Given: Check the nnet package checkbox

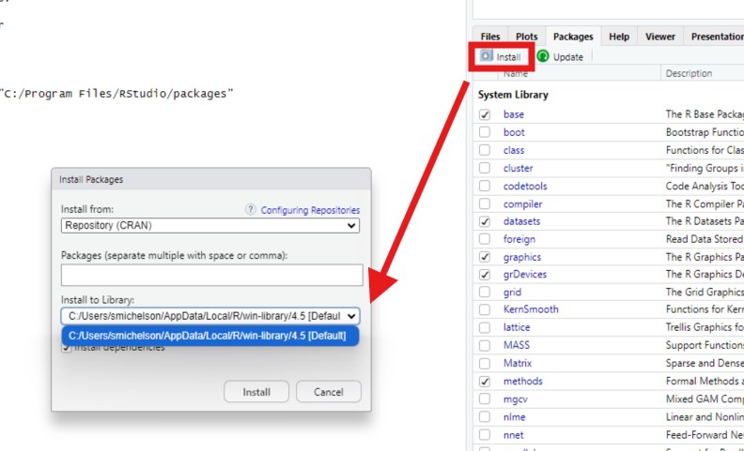Looking at the screenshot, I should [485, 434].
